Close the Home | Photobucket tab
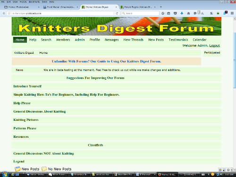Image resolution: width=236 pixels, height=177 pixels. click(x=39, y=7)
